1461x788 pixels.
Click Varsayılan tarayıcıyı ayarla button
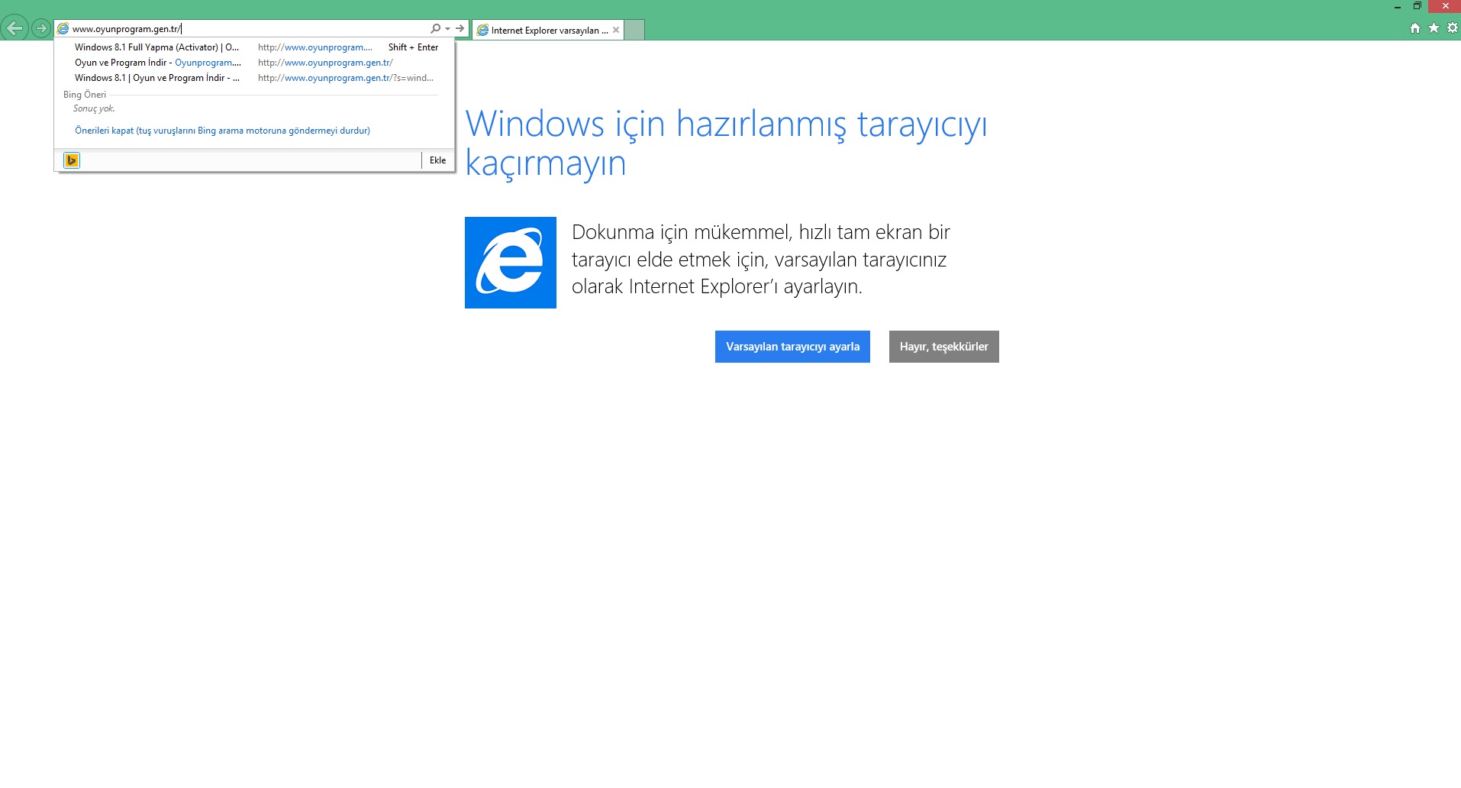point(792,347)
